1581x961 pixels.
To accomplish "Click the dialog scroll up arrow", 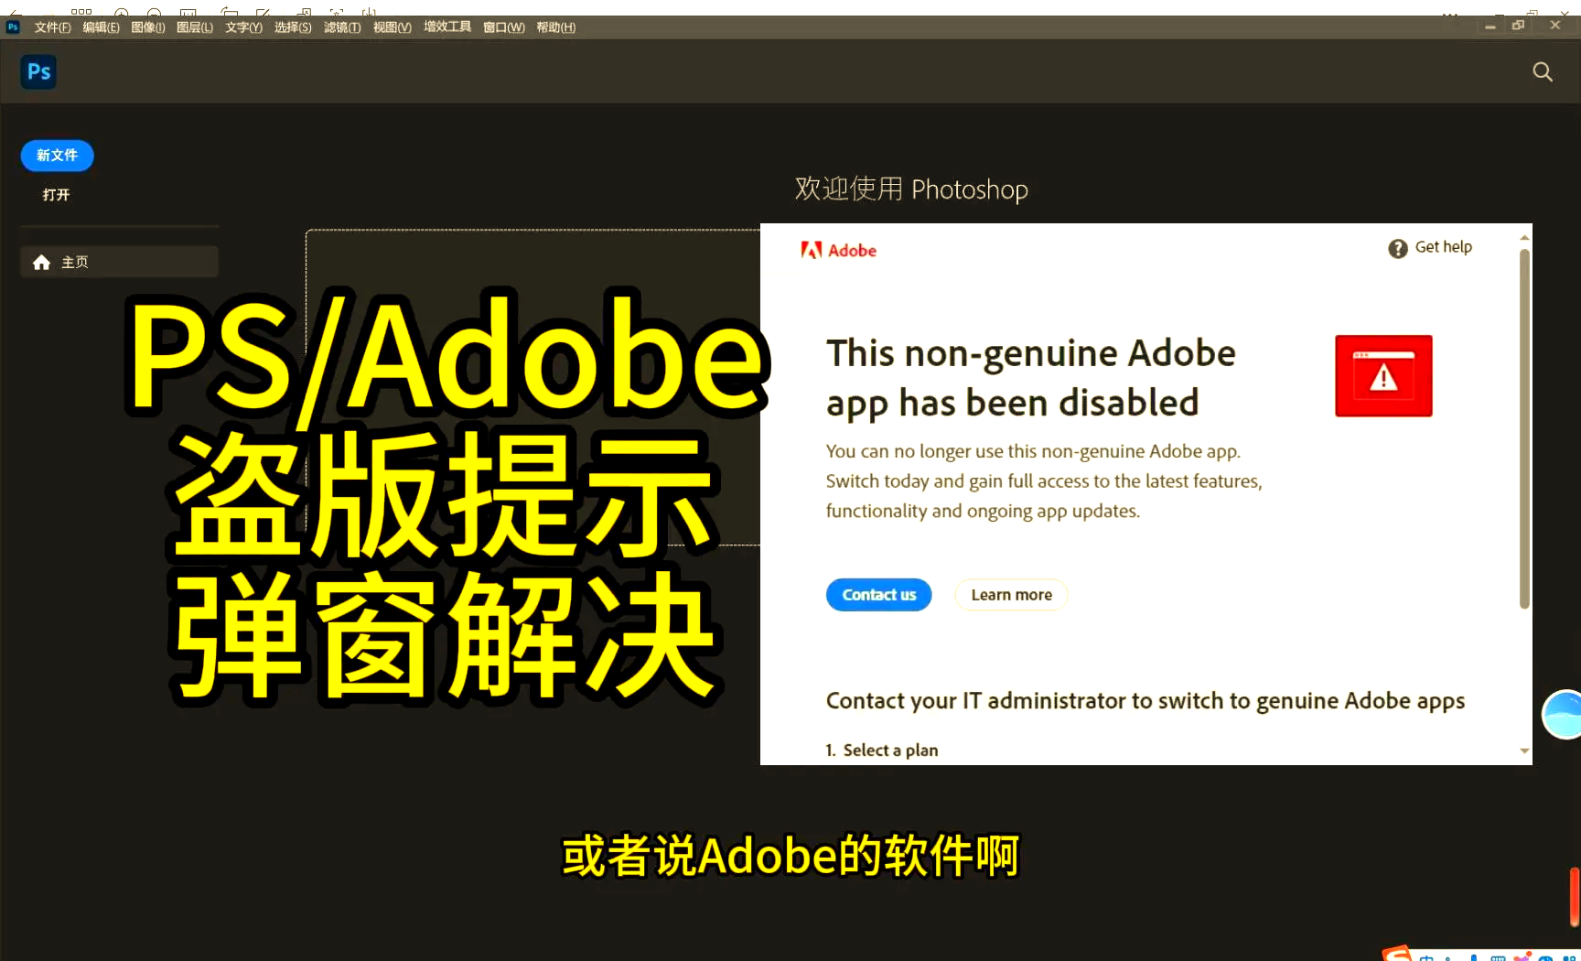I will coord(1524,238).
